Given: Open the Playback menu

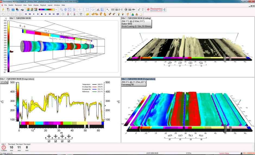Looking at the screenshot, I should click(x=43, y=5).
